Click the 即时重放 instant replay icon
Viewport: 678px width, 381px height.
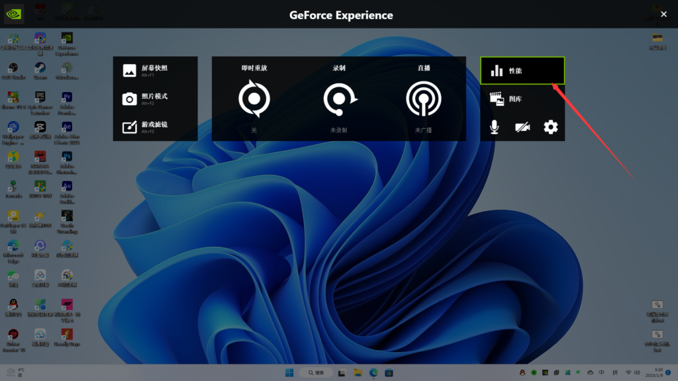pyautogui.click(x=254, y=99)
